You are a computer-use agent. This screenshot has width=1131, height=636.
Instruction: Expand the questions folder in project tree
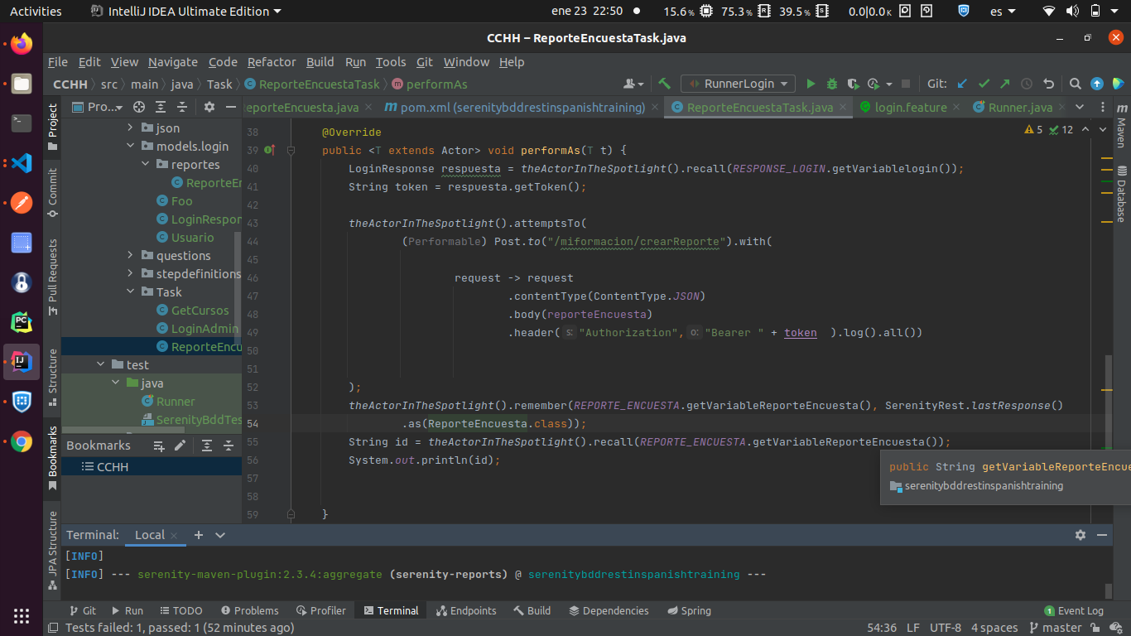pos(129,255)
